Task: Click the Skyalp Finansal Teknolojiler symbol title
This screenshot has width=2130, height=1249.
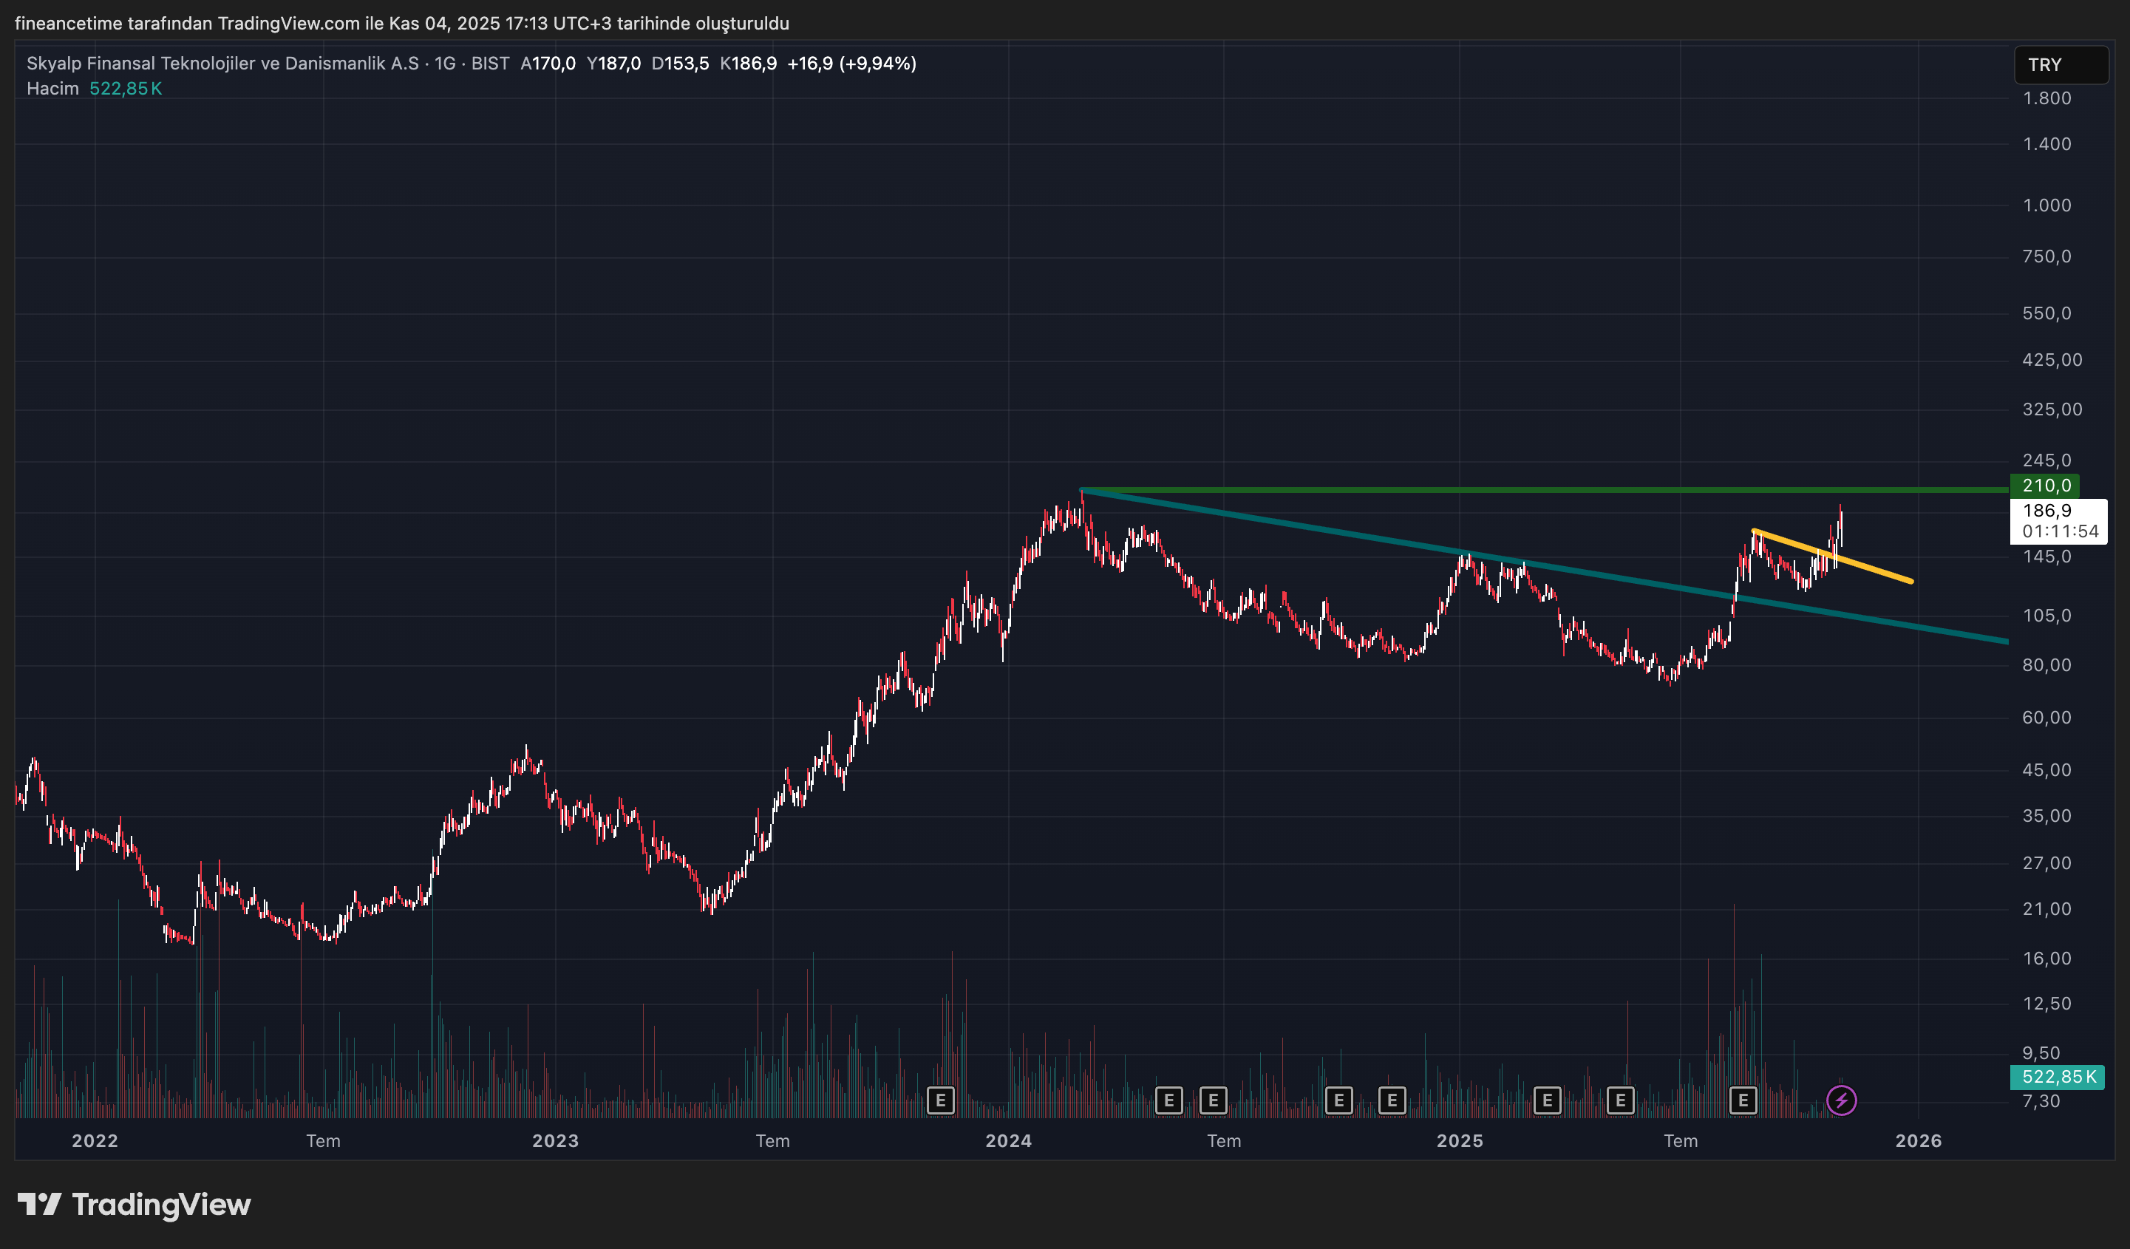Action: point(222,64)
